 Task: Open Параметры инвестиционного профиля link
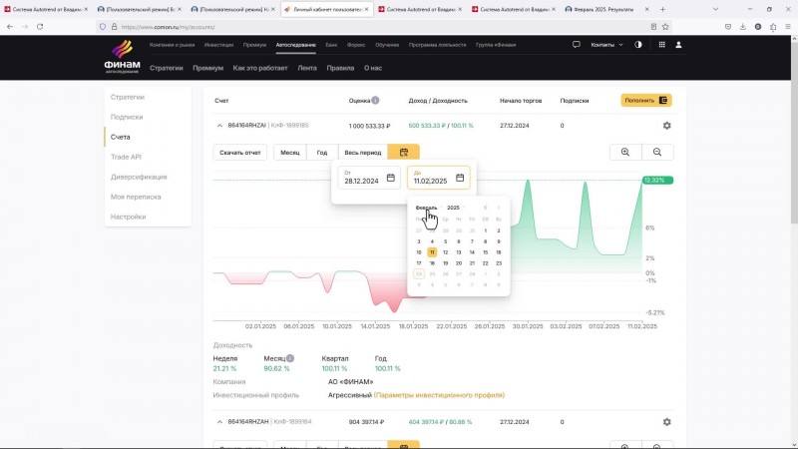[x=439, y=395]
